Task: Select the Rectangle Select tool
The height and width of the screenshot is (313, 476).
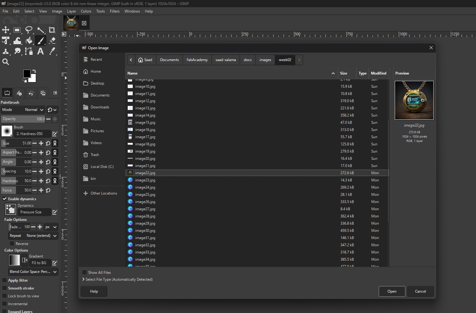Action: pyautogui.click(x=17, y=30)
